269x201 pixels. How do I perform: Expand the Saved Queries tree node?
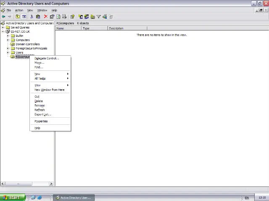pyautogui.click(x=3, y=28)
